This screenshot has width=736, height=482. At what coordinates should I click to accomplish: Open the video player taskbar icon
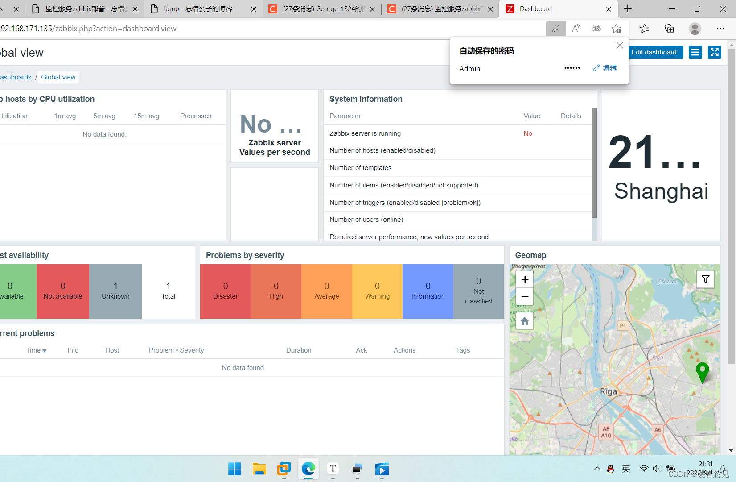click(382, 469)
